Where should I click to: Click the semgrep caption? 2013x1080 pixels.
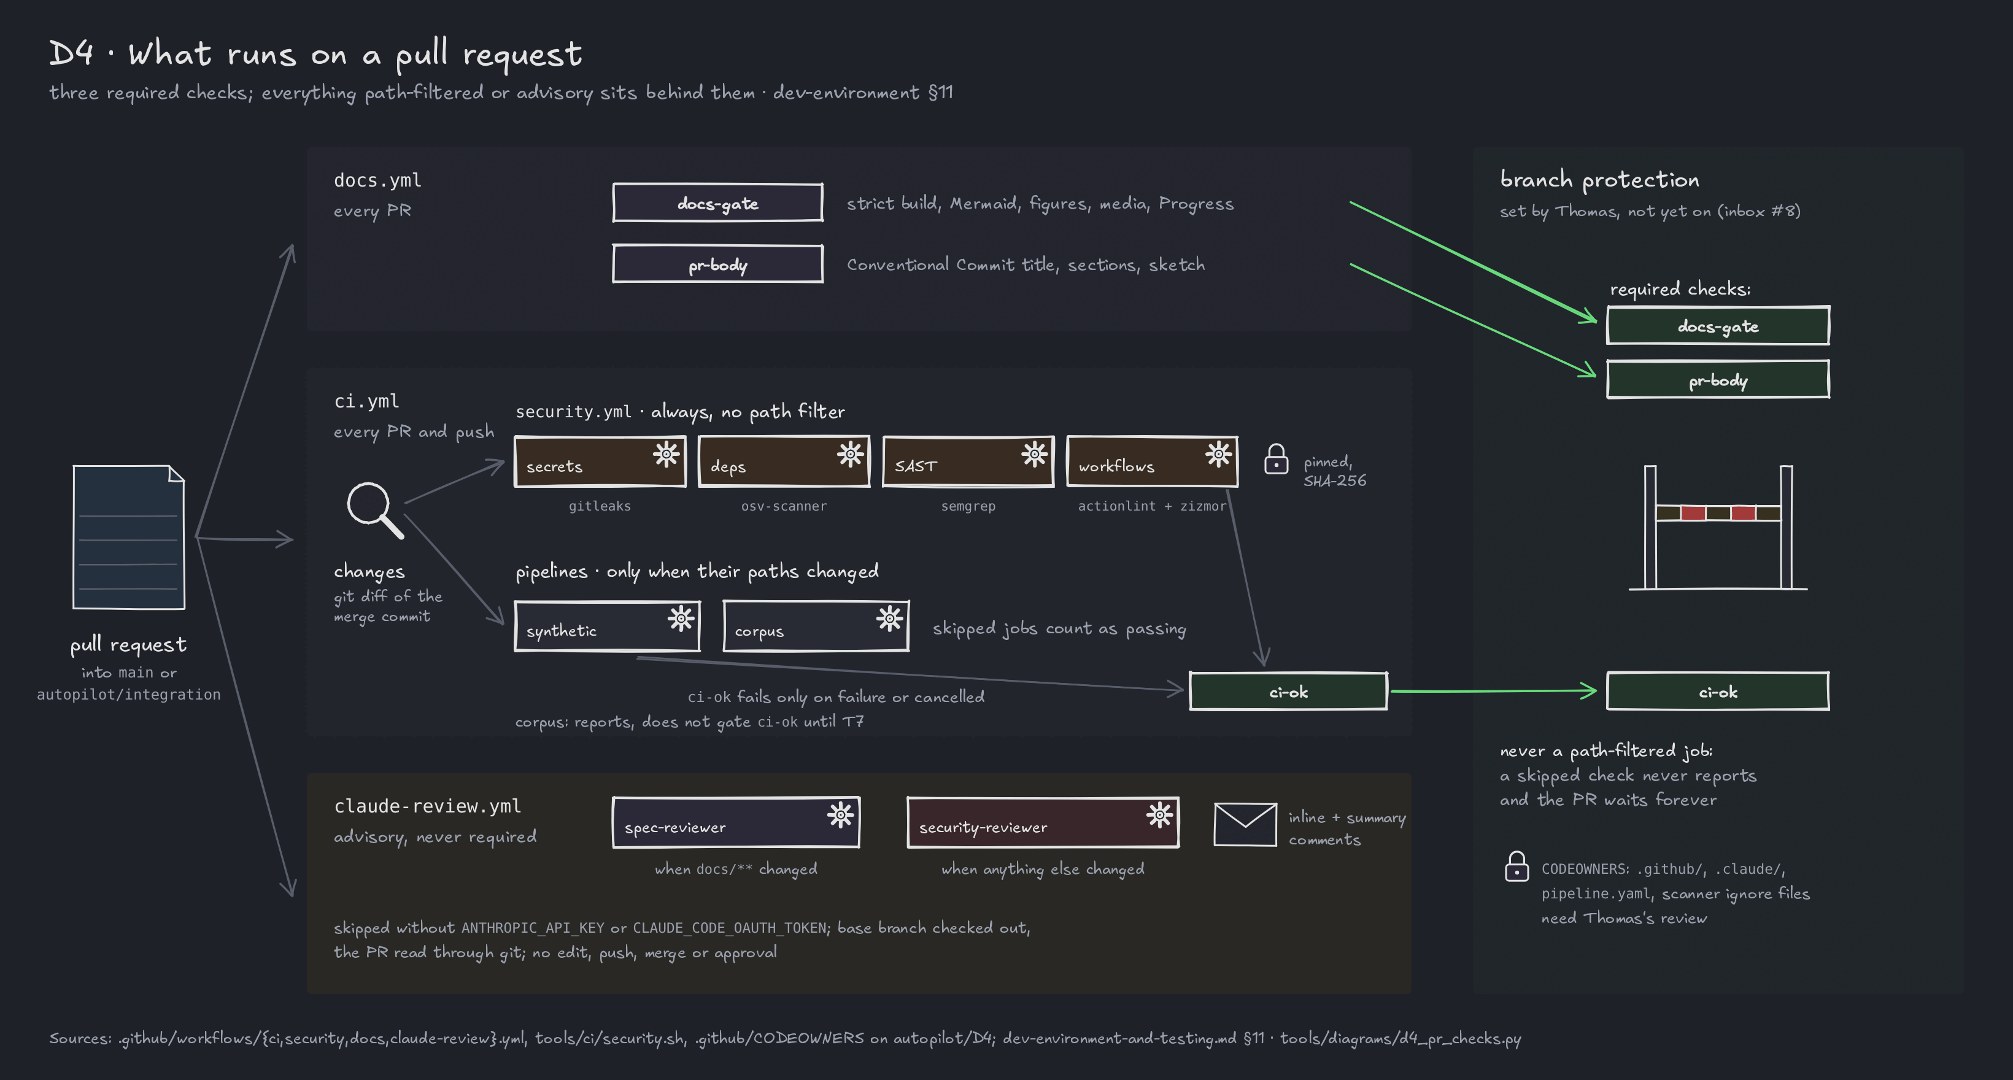968,506
